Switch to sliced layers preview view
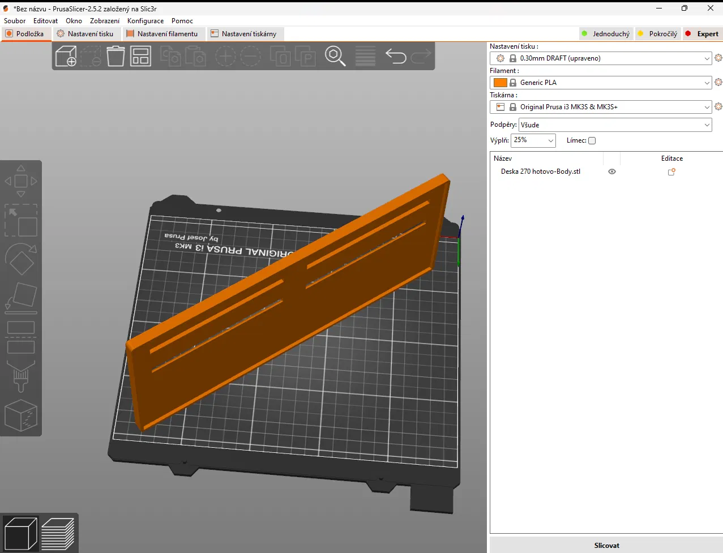The height and width of the screenshot is (553, 723). coord(58,533)
